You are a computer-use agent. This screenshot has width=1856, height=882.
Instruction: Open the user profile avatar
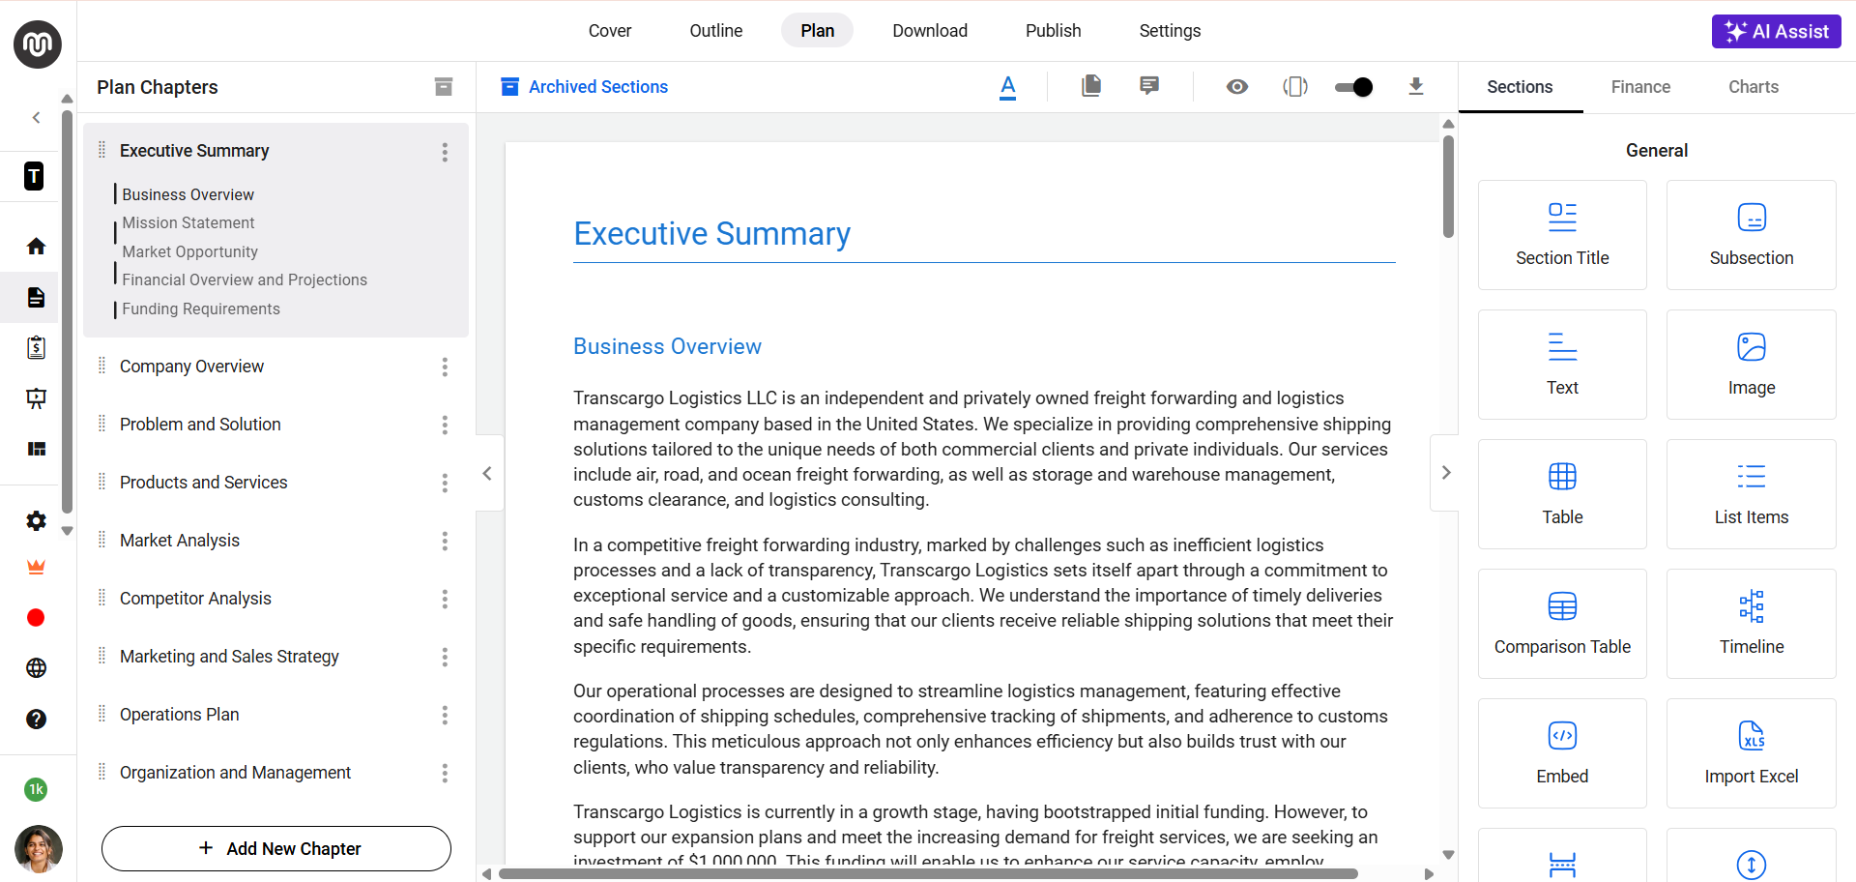pyautogui.click(x=39, y=849)
